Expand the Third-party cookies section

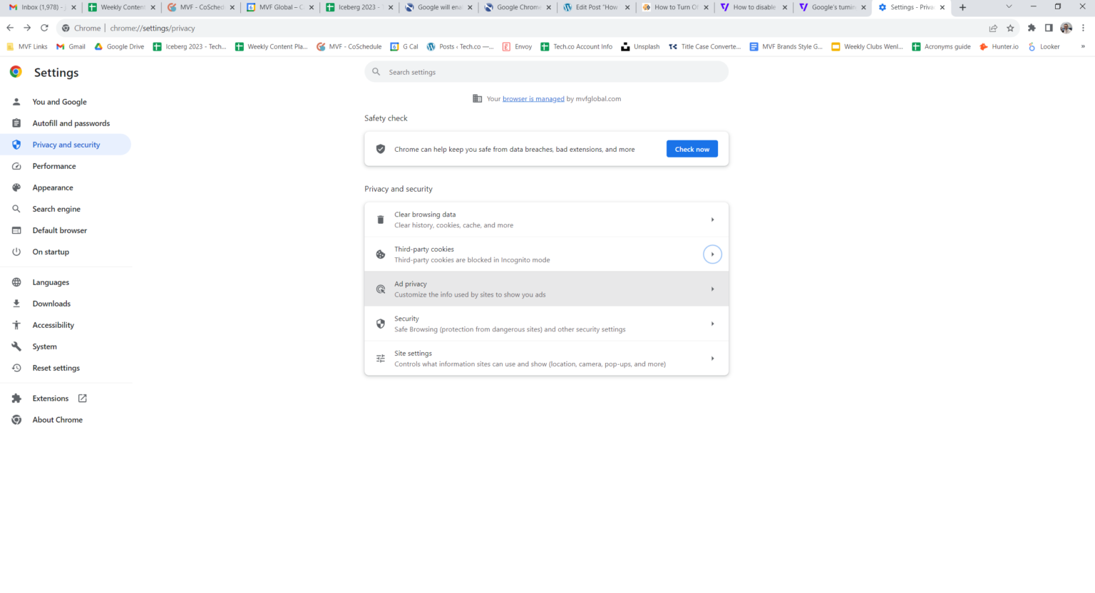pyautogui.click(x=712, y=254)
